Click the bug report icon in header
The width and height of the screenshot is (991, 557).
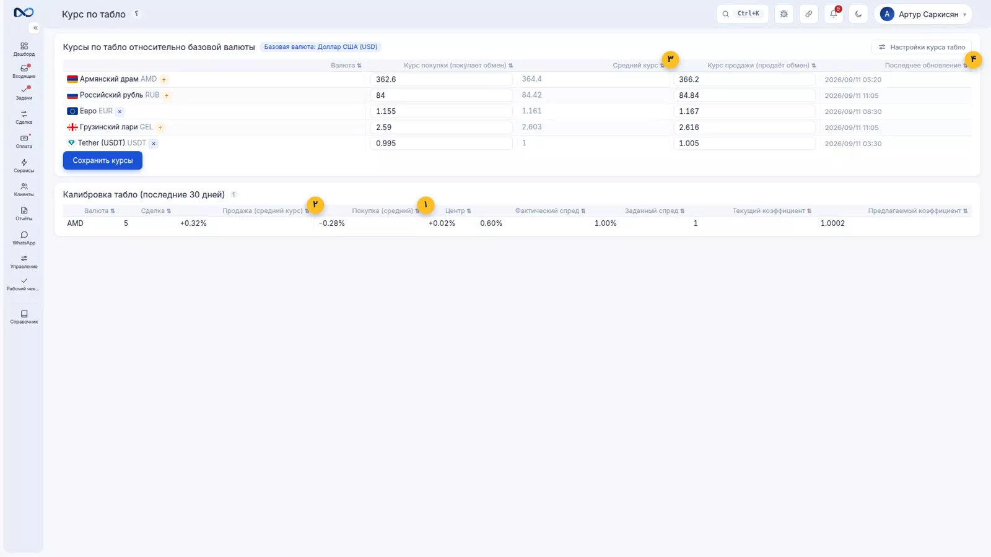[784, 14]
